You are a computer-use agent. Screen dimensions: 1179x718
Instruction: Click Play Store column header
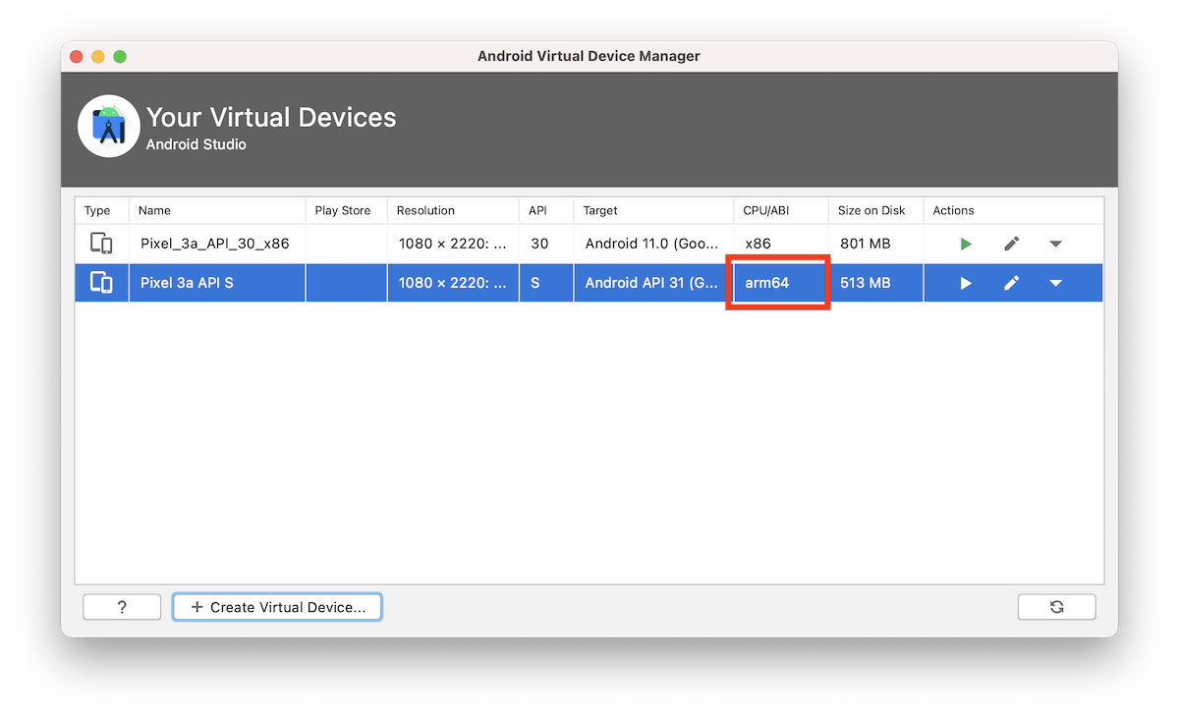point(347,210)
